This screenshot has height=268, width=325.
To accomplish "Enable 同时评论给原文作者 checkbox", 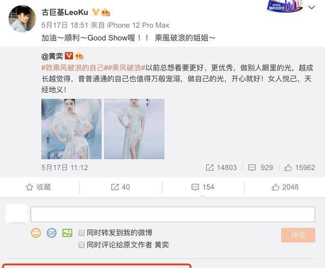I will tap(81, 245).
